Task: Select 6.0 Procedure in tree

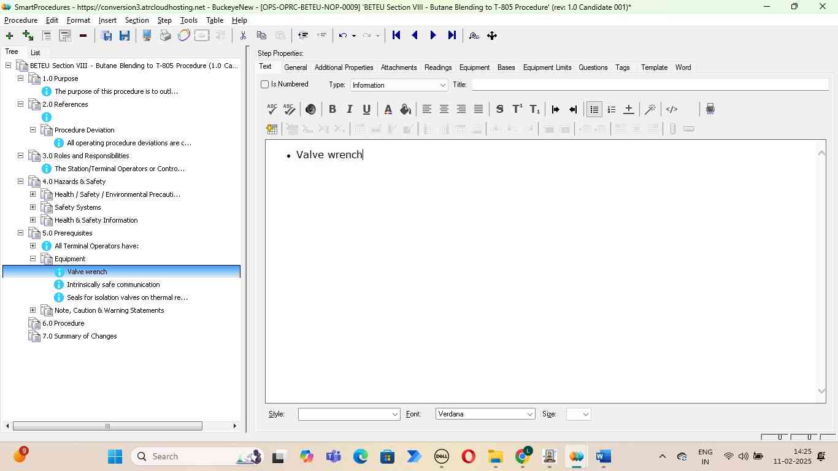Action: (63, 323)
